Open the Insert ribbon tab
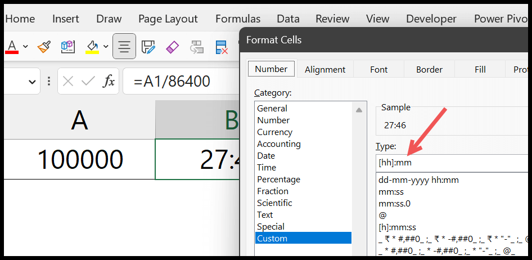The image size is (532, 260). [x=66, y=19]
